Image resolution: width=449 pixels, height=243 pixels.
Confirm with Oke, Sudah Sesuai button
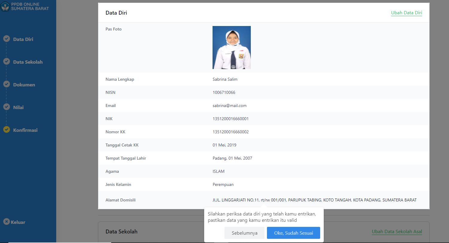coord(293,233)
